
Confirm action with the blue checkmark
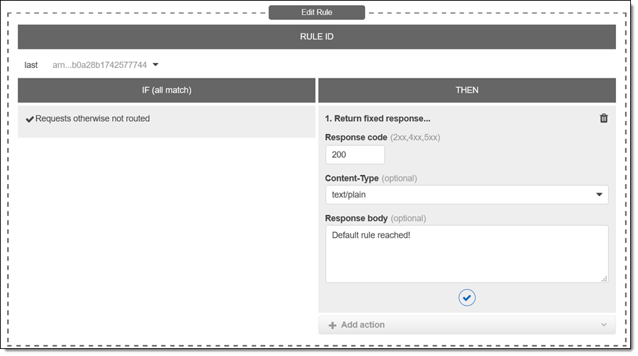pos(466,298)
